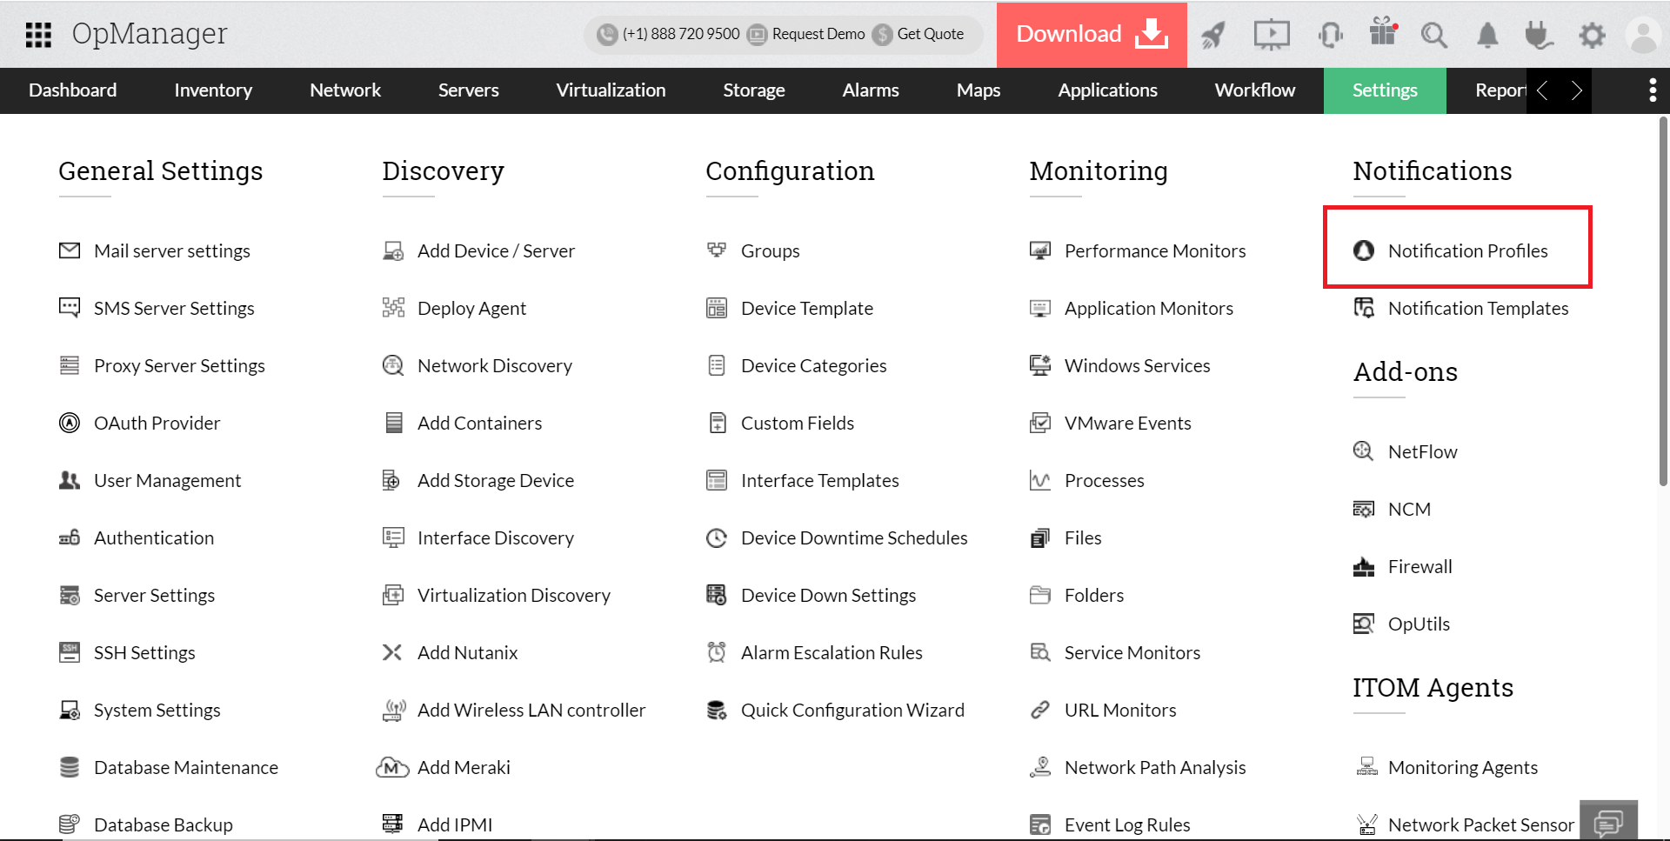Open Notification Templates
Viewport: 1670px width, 841px height.
1478,308
